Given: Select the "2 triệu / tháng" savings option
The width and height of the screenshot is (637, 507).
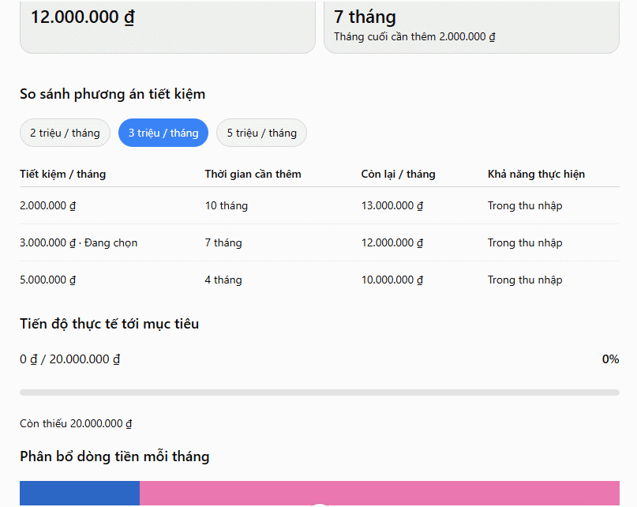Looking at the screenshot, I should 65,133.
